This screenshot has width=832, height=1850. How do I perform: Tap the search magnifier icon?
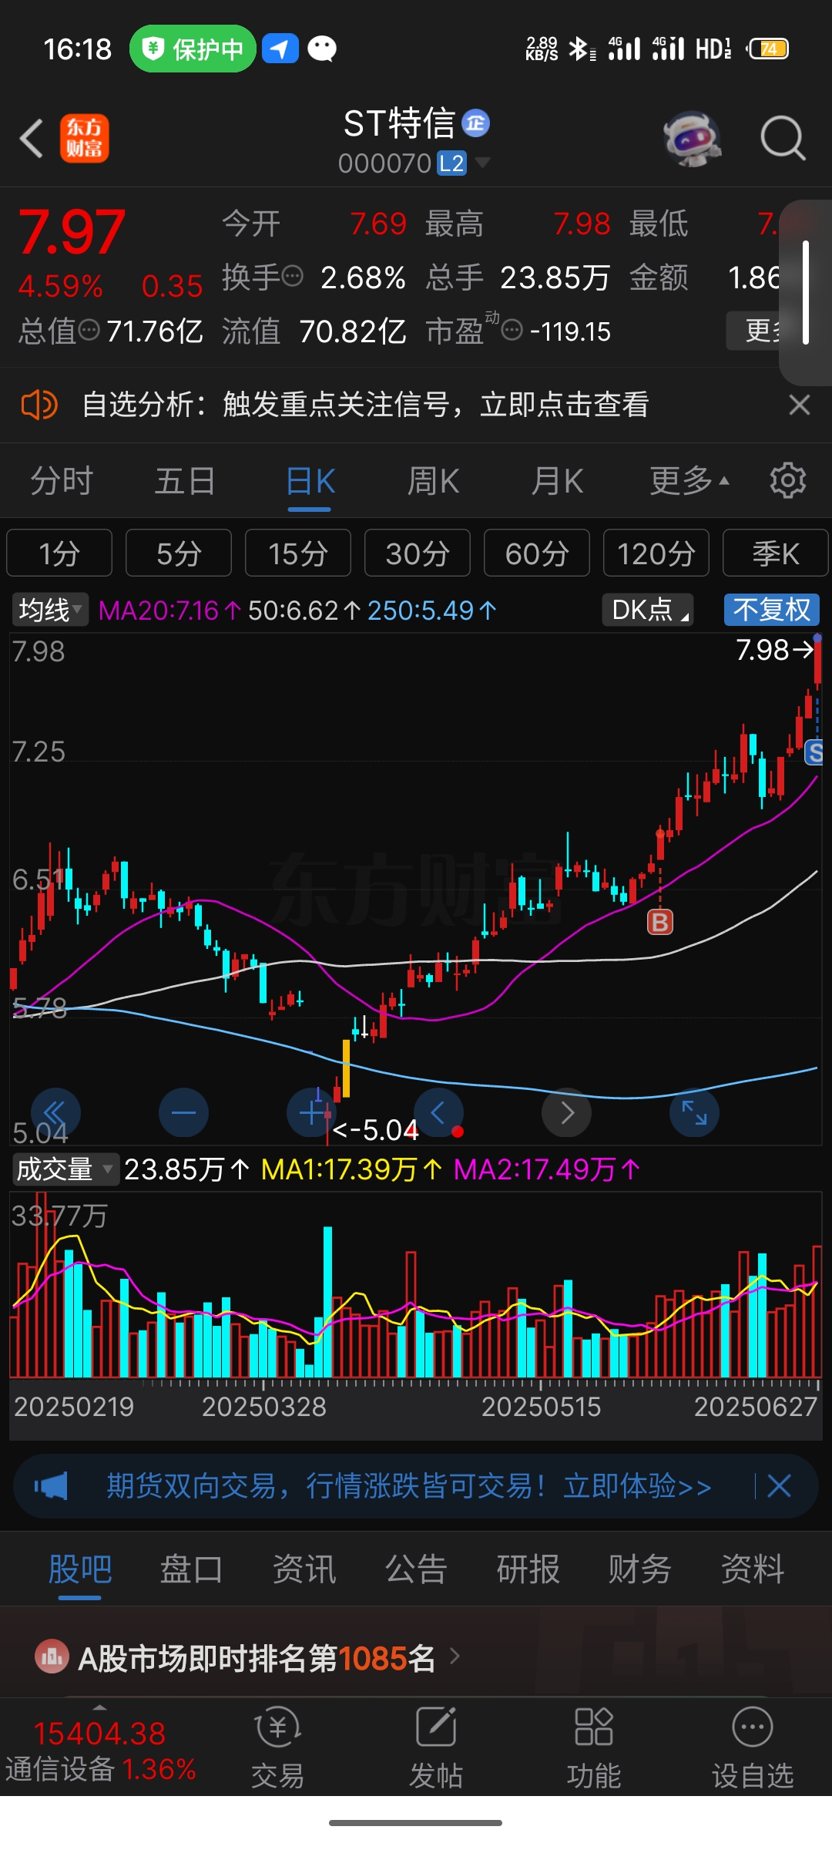tap(783, 139)
